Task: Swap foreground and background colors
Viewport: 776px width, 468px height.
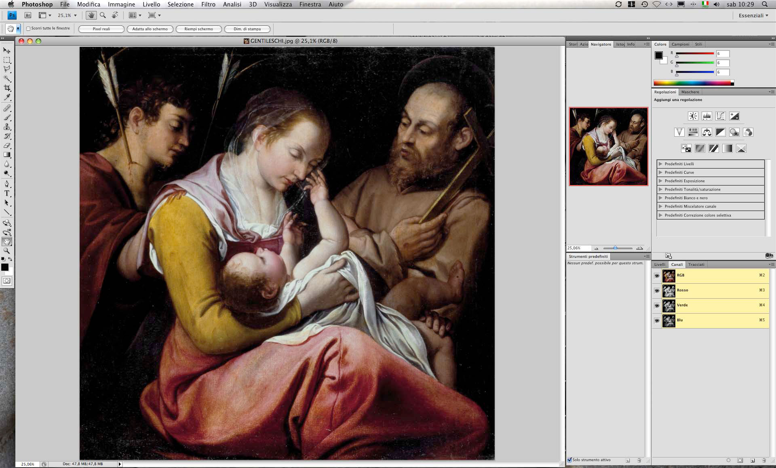Action: [x=10, y=259]
